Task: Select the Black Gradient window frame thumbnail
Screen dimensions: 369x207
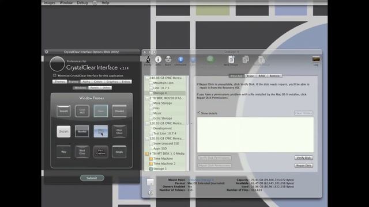Action: pos(101,152)
